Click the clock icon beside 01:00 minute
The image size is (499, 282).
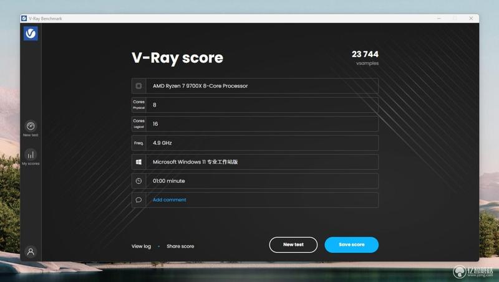click(x=138, y=181)
